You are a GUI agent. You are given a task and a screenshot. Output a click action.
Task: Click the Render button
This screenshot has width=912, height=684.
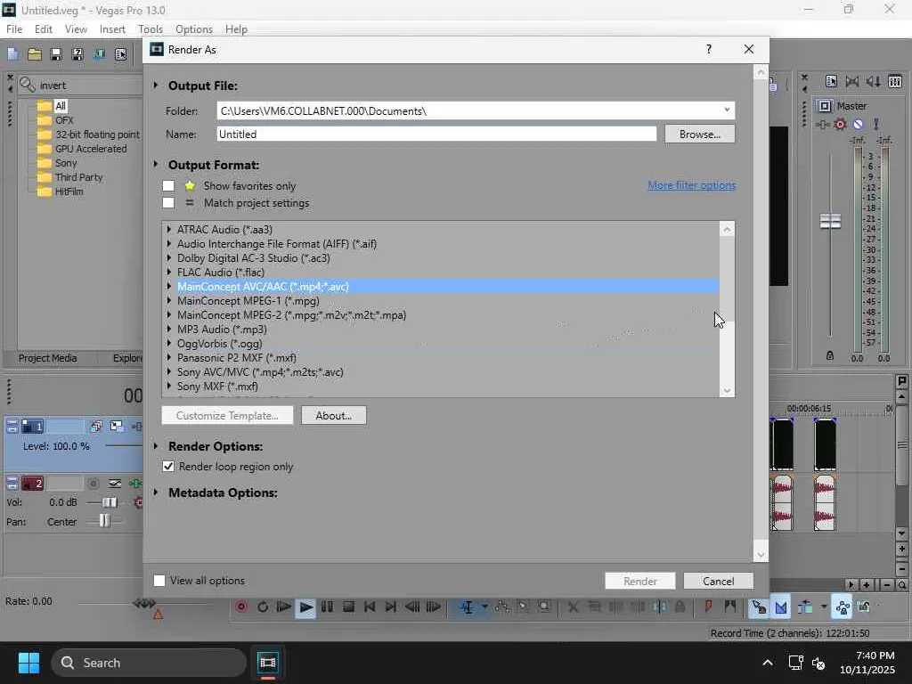(x=640, y=581)
